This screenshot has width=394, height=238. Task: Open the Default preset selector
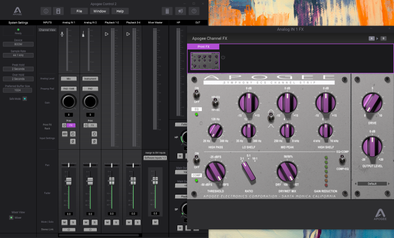tap(372, 183)
